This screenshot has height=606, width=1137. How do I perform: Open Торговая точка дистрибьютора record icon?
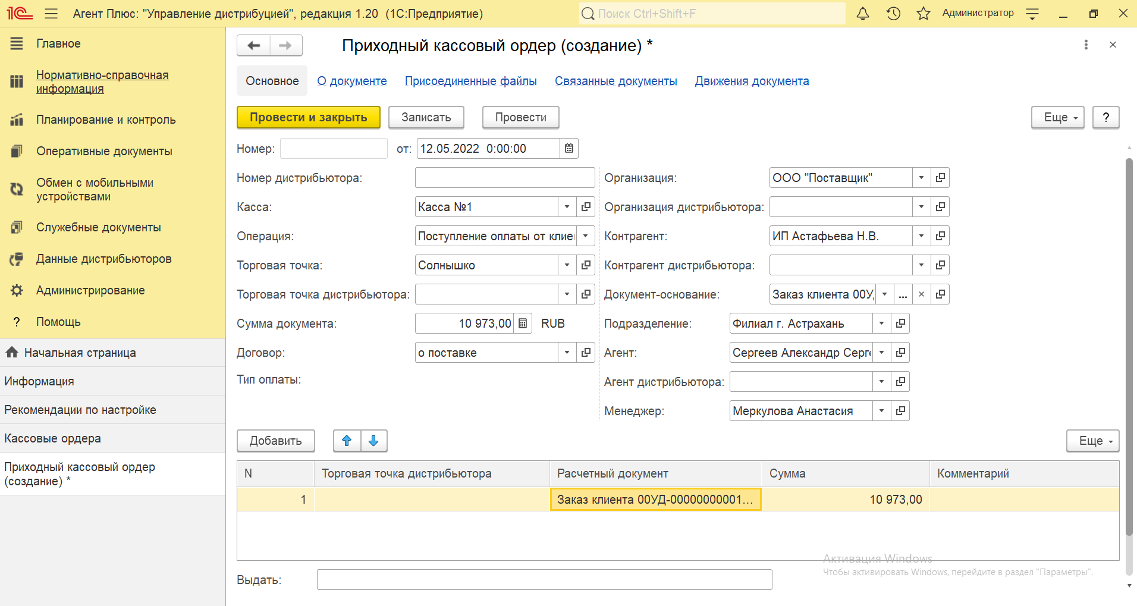[586, 294]
